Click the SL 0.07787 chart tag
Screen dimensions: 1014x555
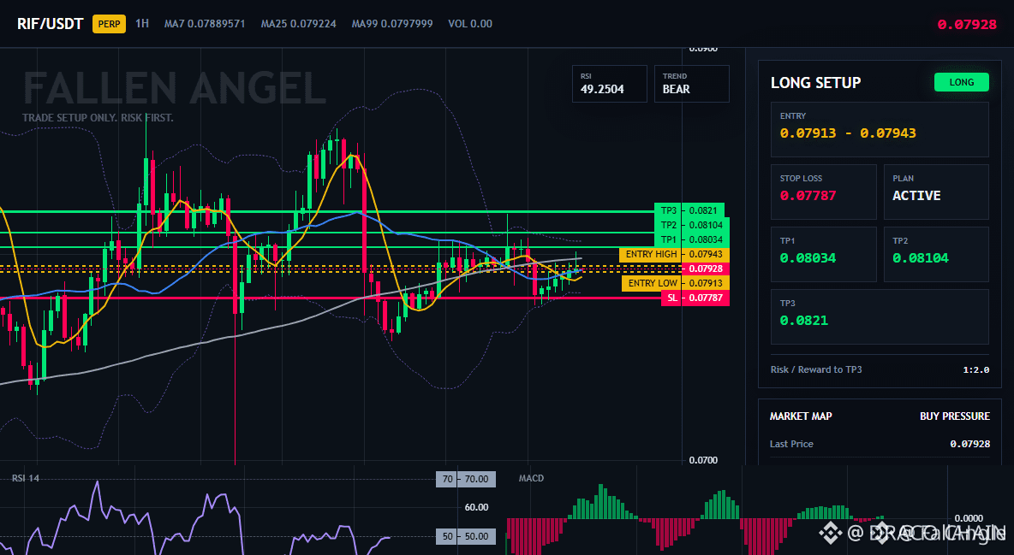695,298
